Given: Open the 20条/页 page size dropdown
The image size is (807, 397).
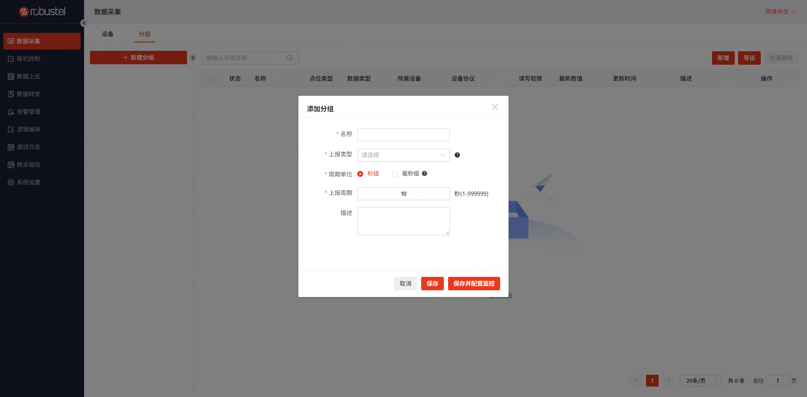Looking at the screenshot, I should pyautogui.click(x=700, y=381).
